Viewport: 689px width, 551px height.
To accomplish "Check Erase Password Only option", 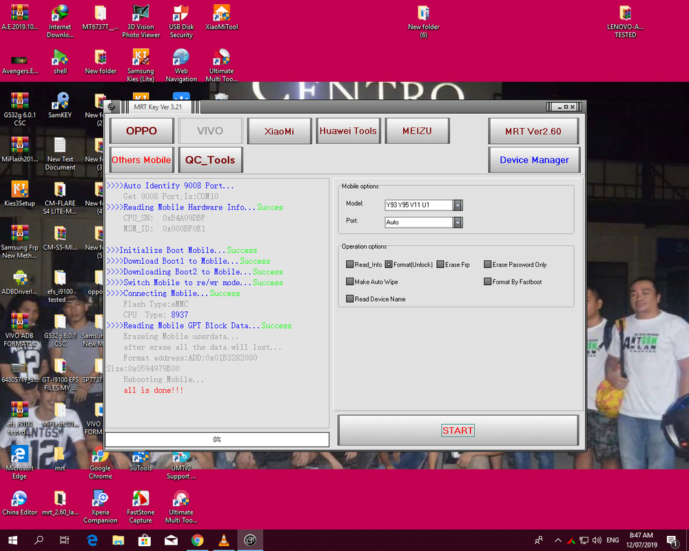I will click(x=487, y=264).
